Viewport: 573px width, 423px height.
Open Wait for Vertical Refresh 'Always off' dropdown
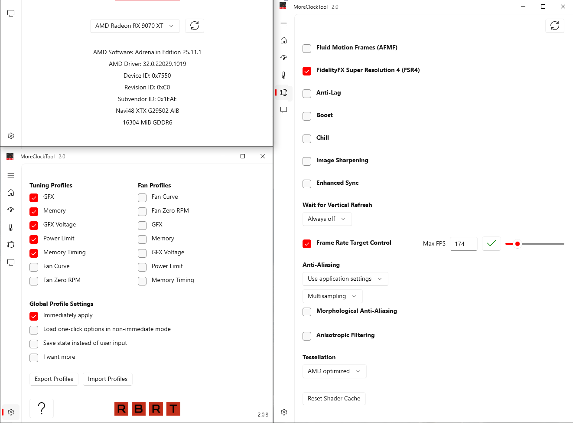327,219
